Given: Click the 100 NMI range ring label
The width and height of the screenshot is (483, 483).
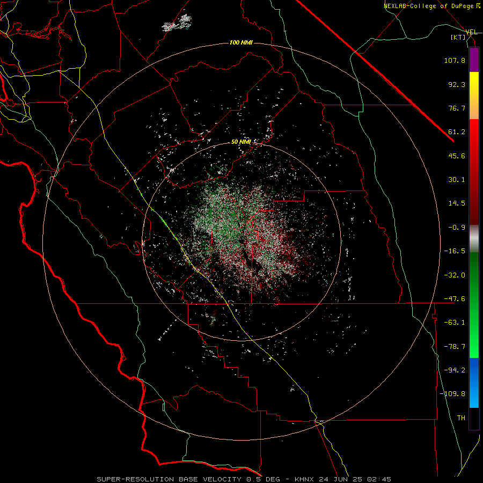Looking at the screenshot, I should (241, 42).
